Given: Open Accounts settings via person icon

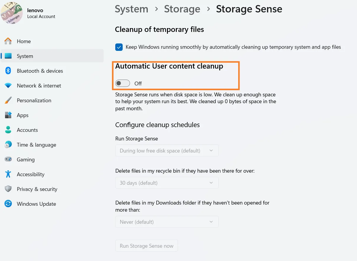Looking at the screenshot, I should [x=8, y=130].
